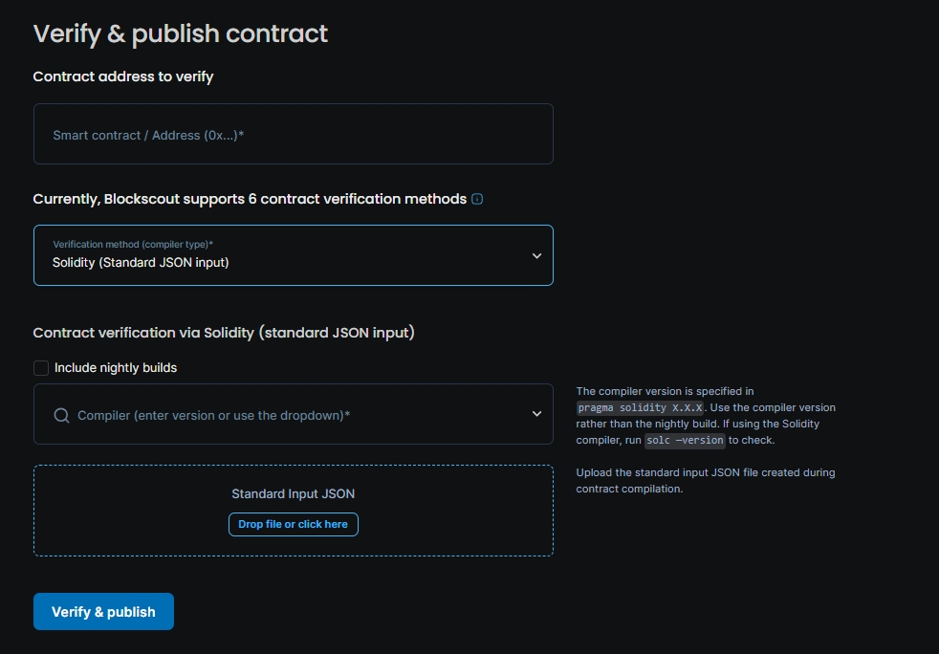The width and height of the screenshot is (939, 654).
Task: Focus the Smart contract / Address input field
Action: pyautogui.click(x=293, y=135)
